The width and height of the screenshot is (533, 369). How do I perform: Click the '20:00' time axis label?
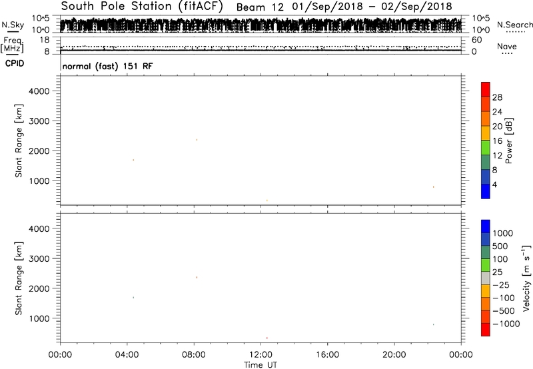[394, 355]
